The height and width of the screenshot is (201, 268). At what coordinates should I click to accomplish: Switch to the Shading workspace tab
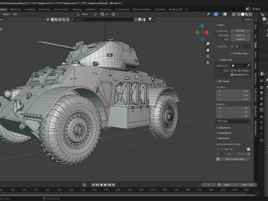[x=77, y=9]
